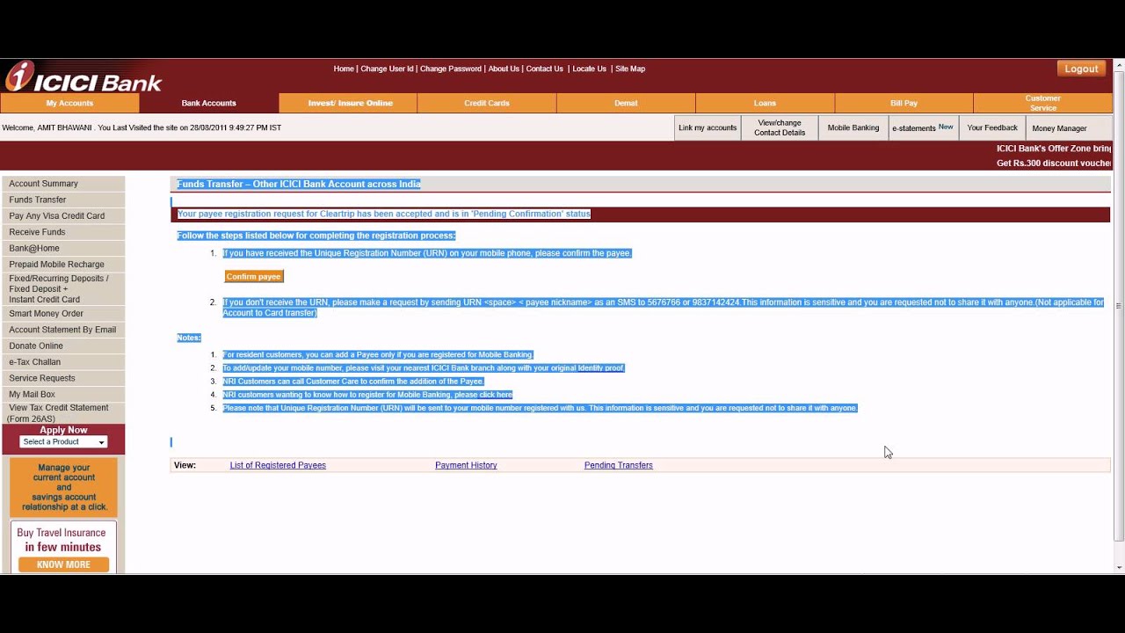Switch to My Accounts tab

point(69,103)
